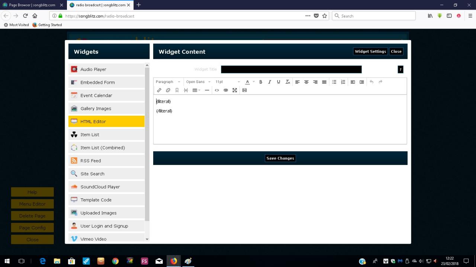Toggle bold formatting in the editor

pyautogui.click(x=261, y=82)
